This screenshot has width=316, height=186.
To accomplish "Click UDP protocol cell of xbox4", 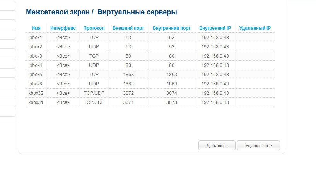I will [x=94, y=65].
